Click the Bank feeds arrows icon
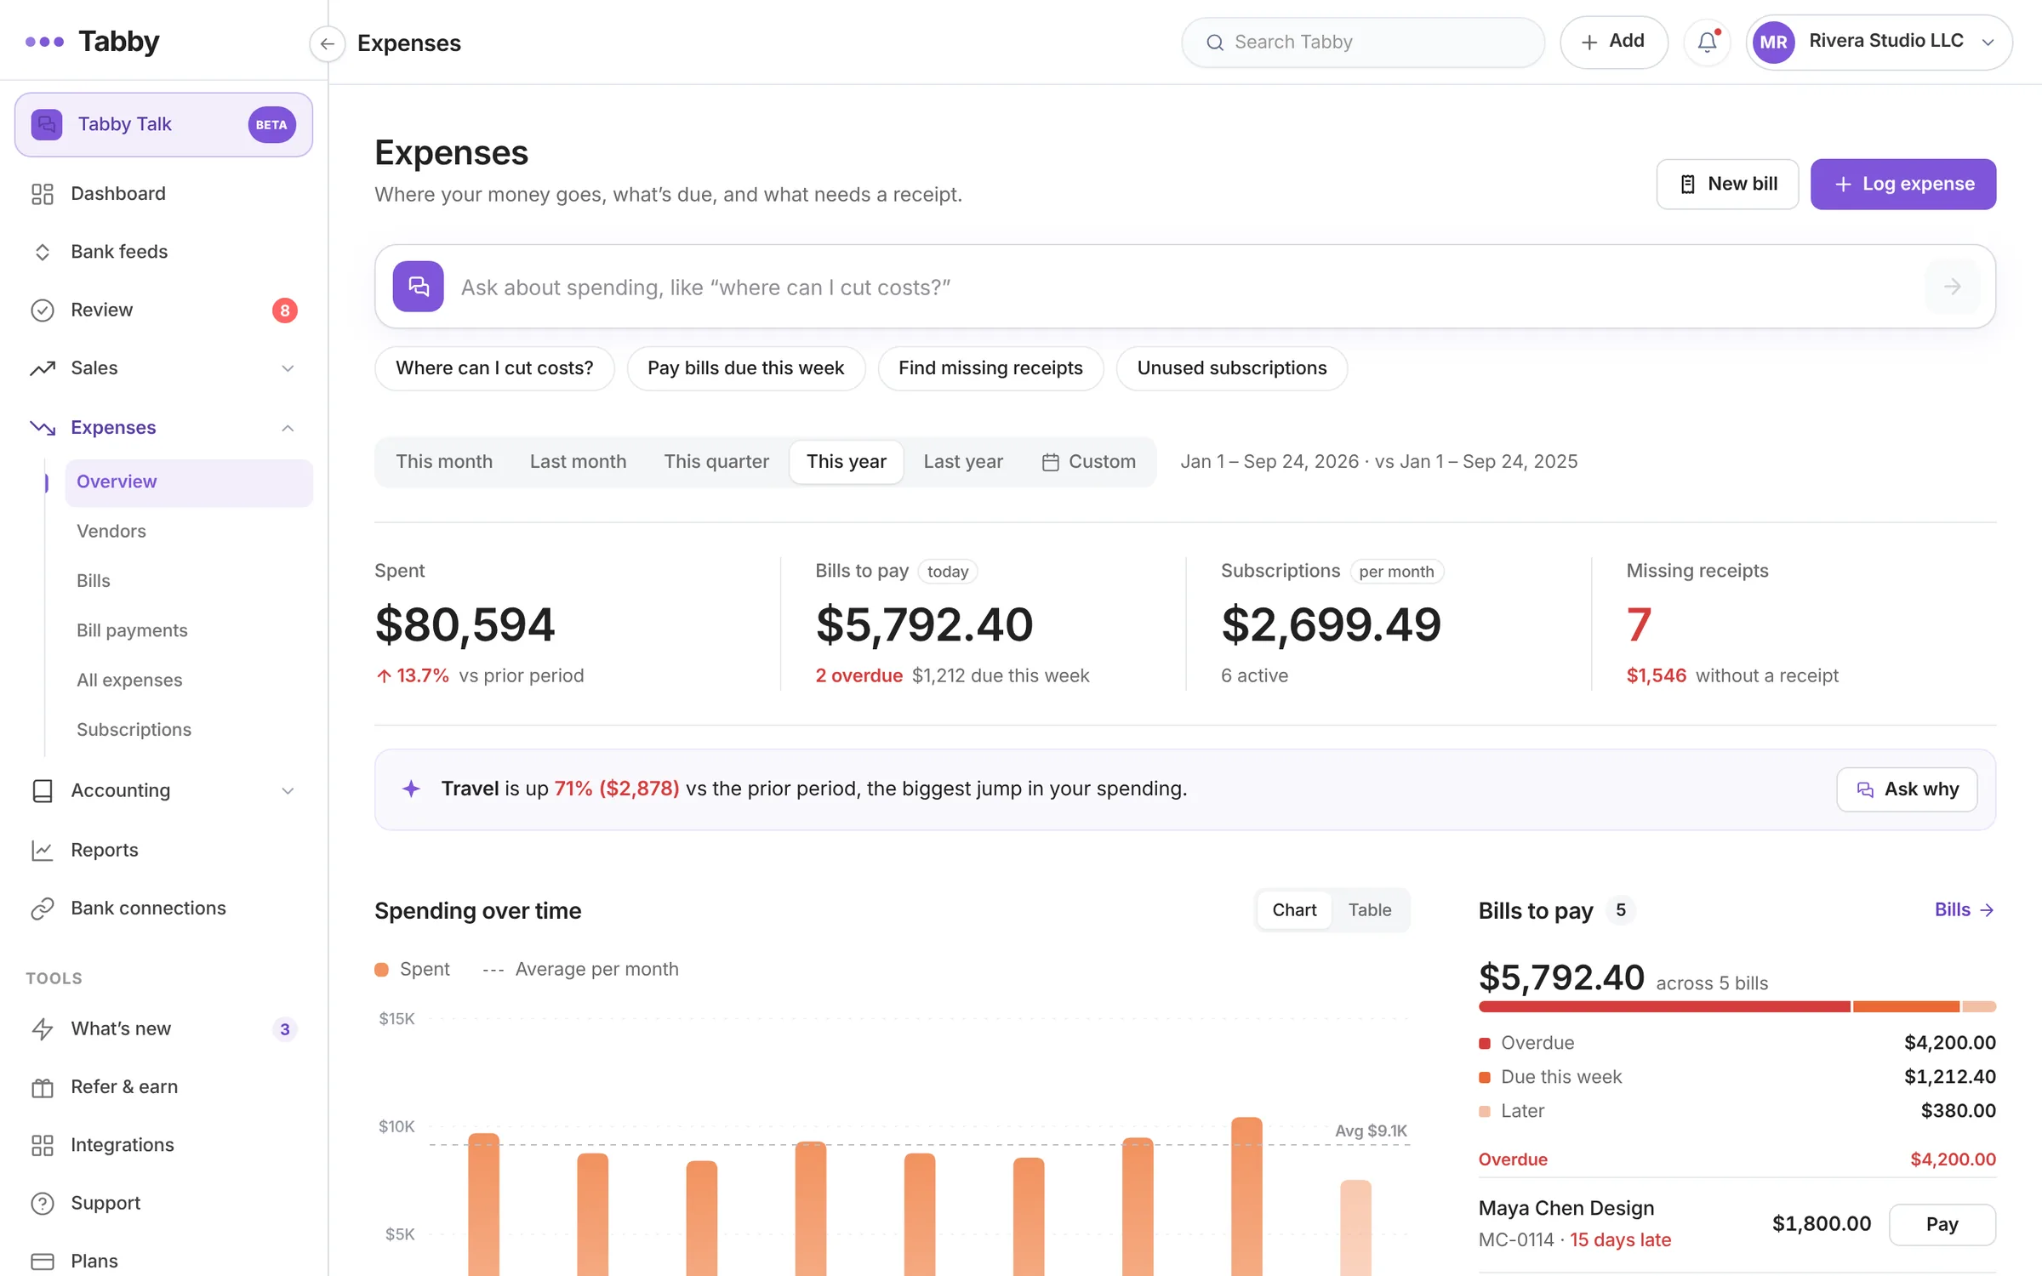Viewport: 2042px width, 1276px height. click(x=43, y=252)
